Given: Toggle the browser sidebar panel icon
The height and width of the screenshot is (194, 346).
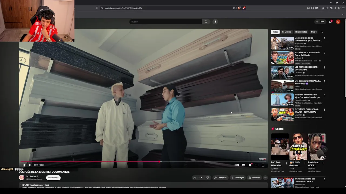Looking at the screenshot, I should click(x=327, y=8).
